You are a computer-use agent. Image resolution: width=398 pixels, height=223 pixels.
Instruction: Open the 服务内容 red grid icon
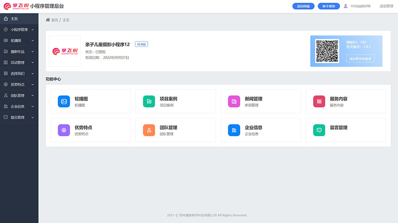[319, 101]
